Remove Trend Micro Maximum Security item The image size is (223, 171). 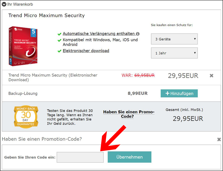(212, 76)
